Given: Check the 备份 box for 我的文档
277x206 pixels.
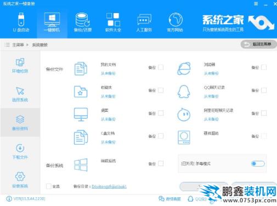Looking at the screenshot, I should coord(161,67).
